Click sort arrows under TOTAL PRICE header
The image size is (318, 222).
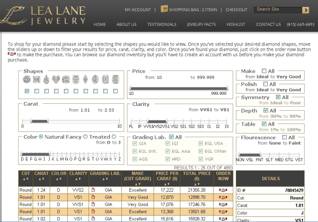coord(197,184)
